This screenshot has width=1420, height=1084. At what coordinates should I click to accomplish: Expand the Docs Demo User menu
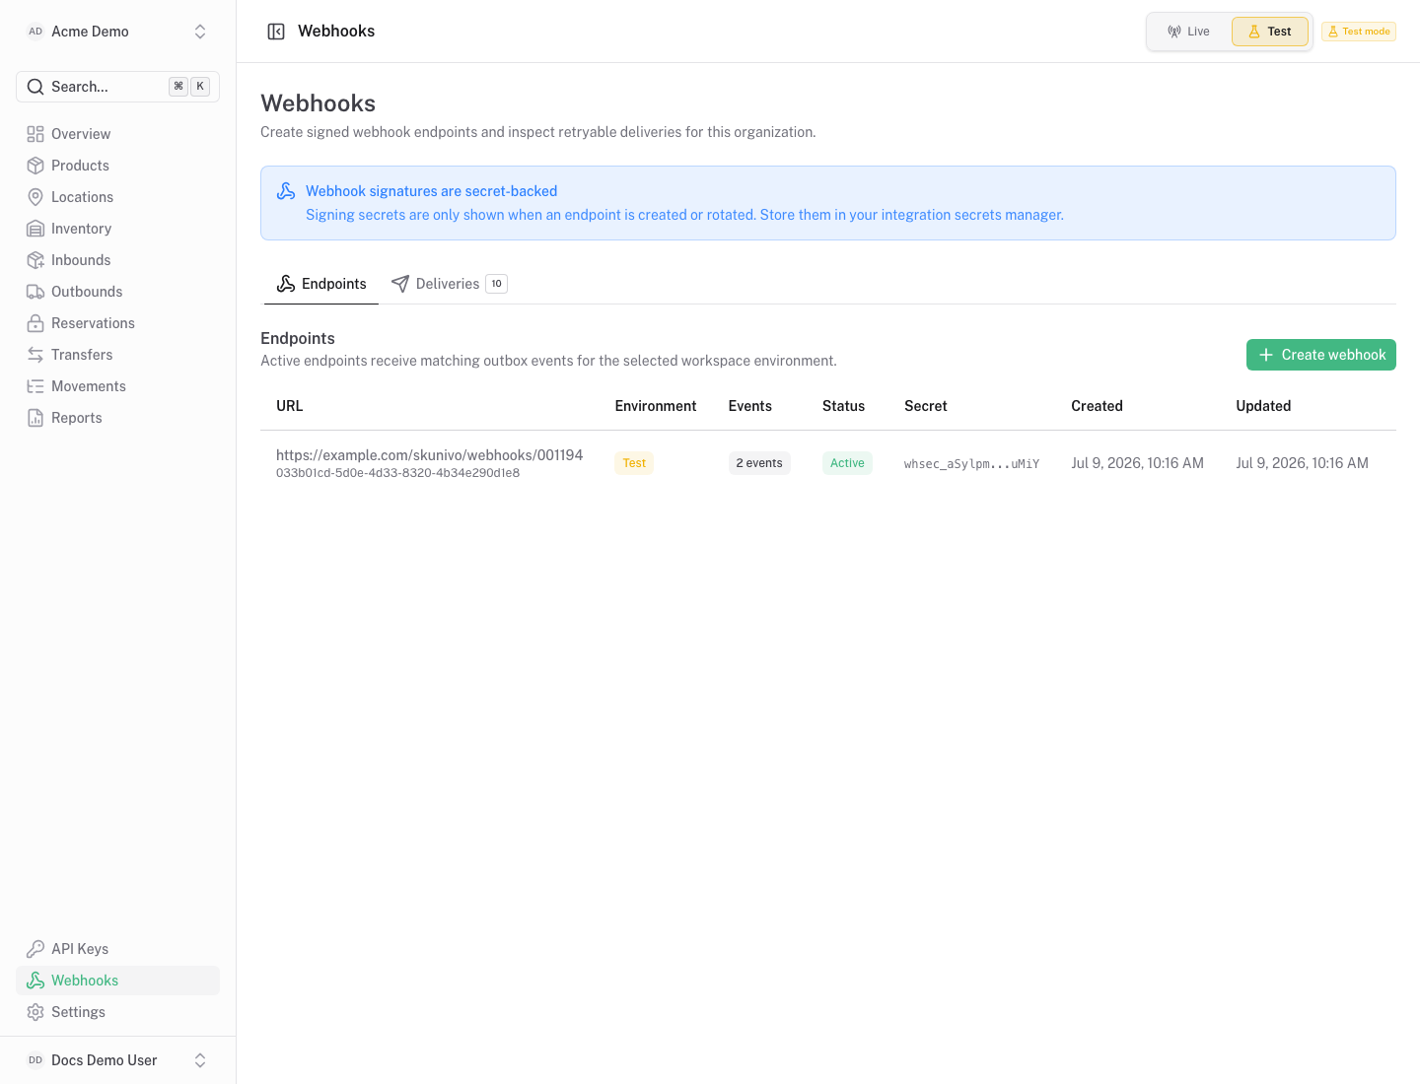pos(118,1060)
